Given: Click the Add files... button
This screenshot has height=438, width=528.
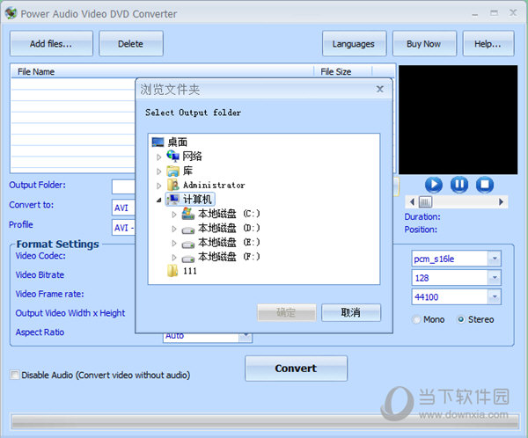Looking at the screenshot, I should coord(51,43).
